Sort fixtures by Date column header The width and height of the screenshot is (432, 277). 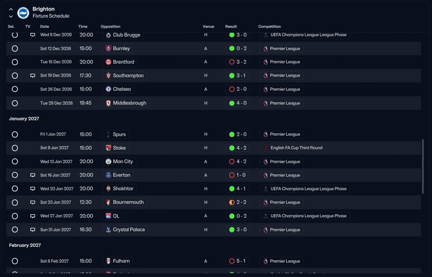(x=45, y=27)
